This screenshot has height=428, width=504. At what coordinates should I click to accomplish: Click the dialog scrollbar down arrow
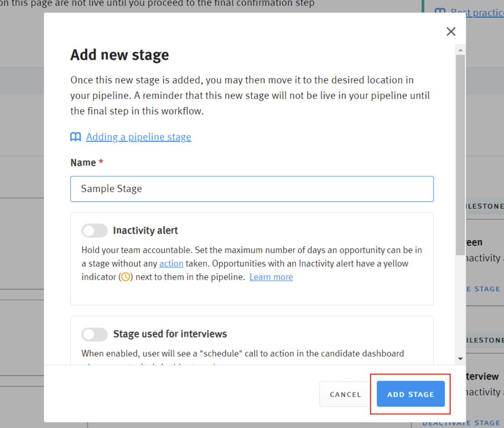pyautogui.click(x=460, y=359)
